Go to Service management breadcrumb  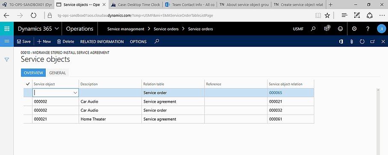[126, 29]
